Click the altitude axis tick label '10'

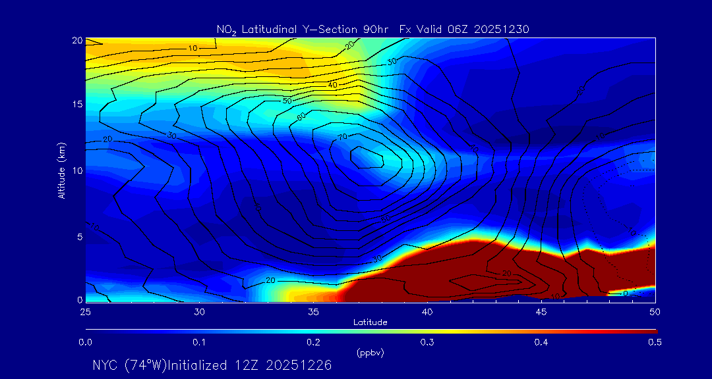point(78,170)
